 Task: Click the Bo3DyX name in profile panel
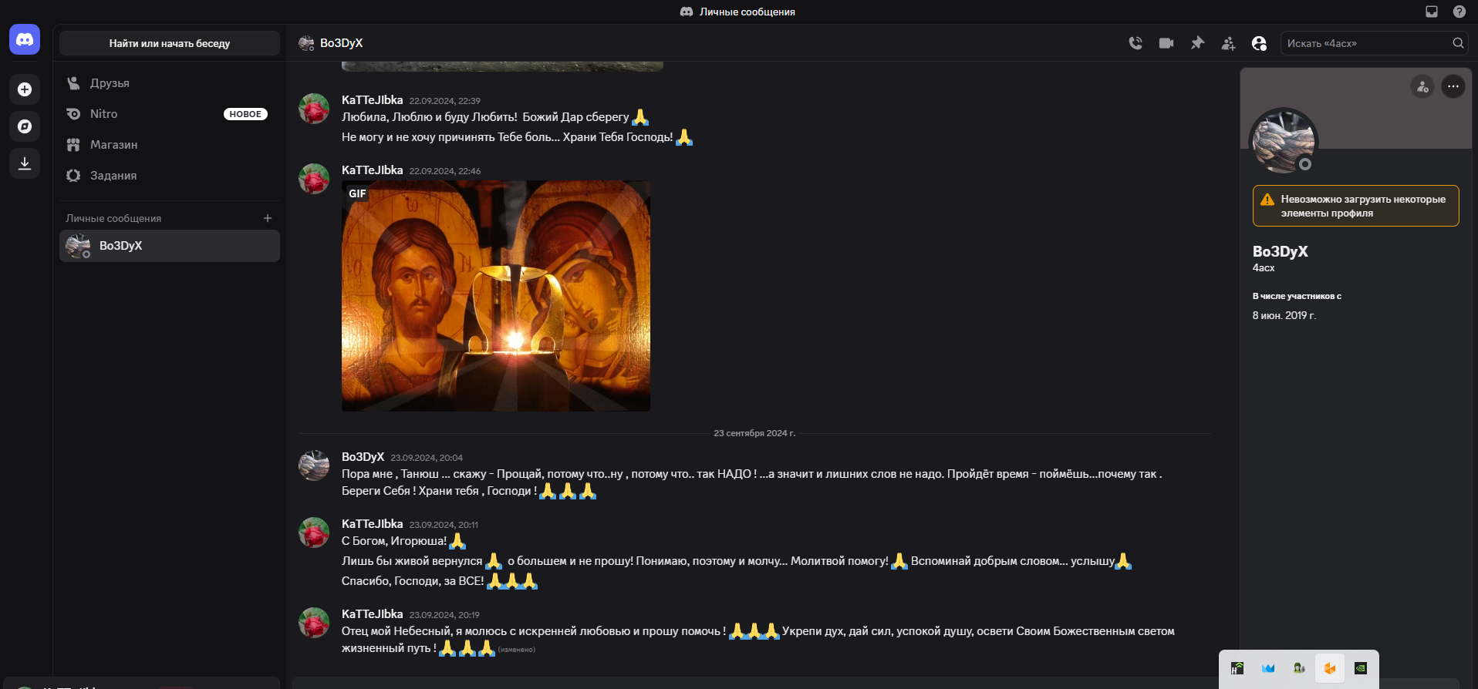click(1280, 251)
